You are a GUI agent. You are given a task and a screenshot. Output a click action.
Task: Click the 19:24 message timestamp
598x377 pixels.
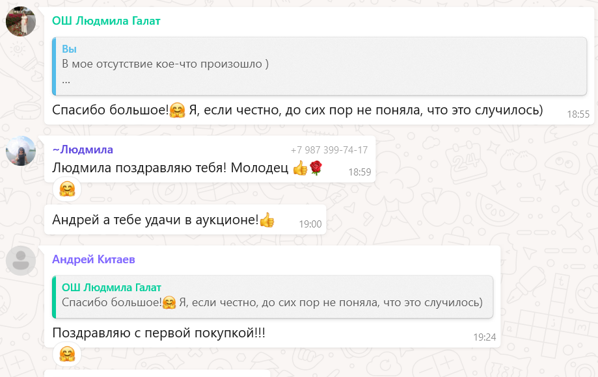coord(484,337)
